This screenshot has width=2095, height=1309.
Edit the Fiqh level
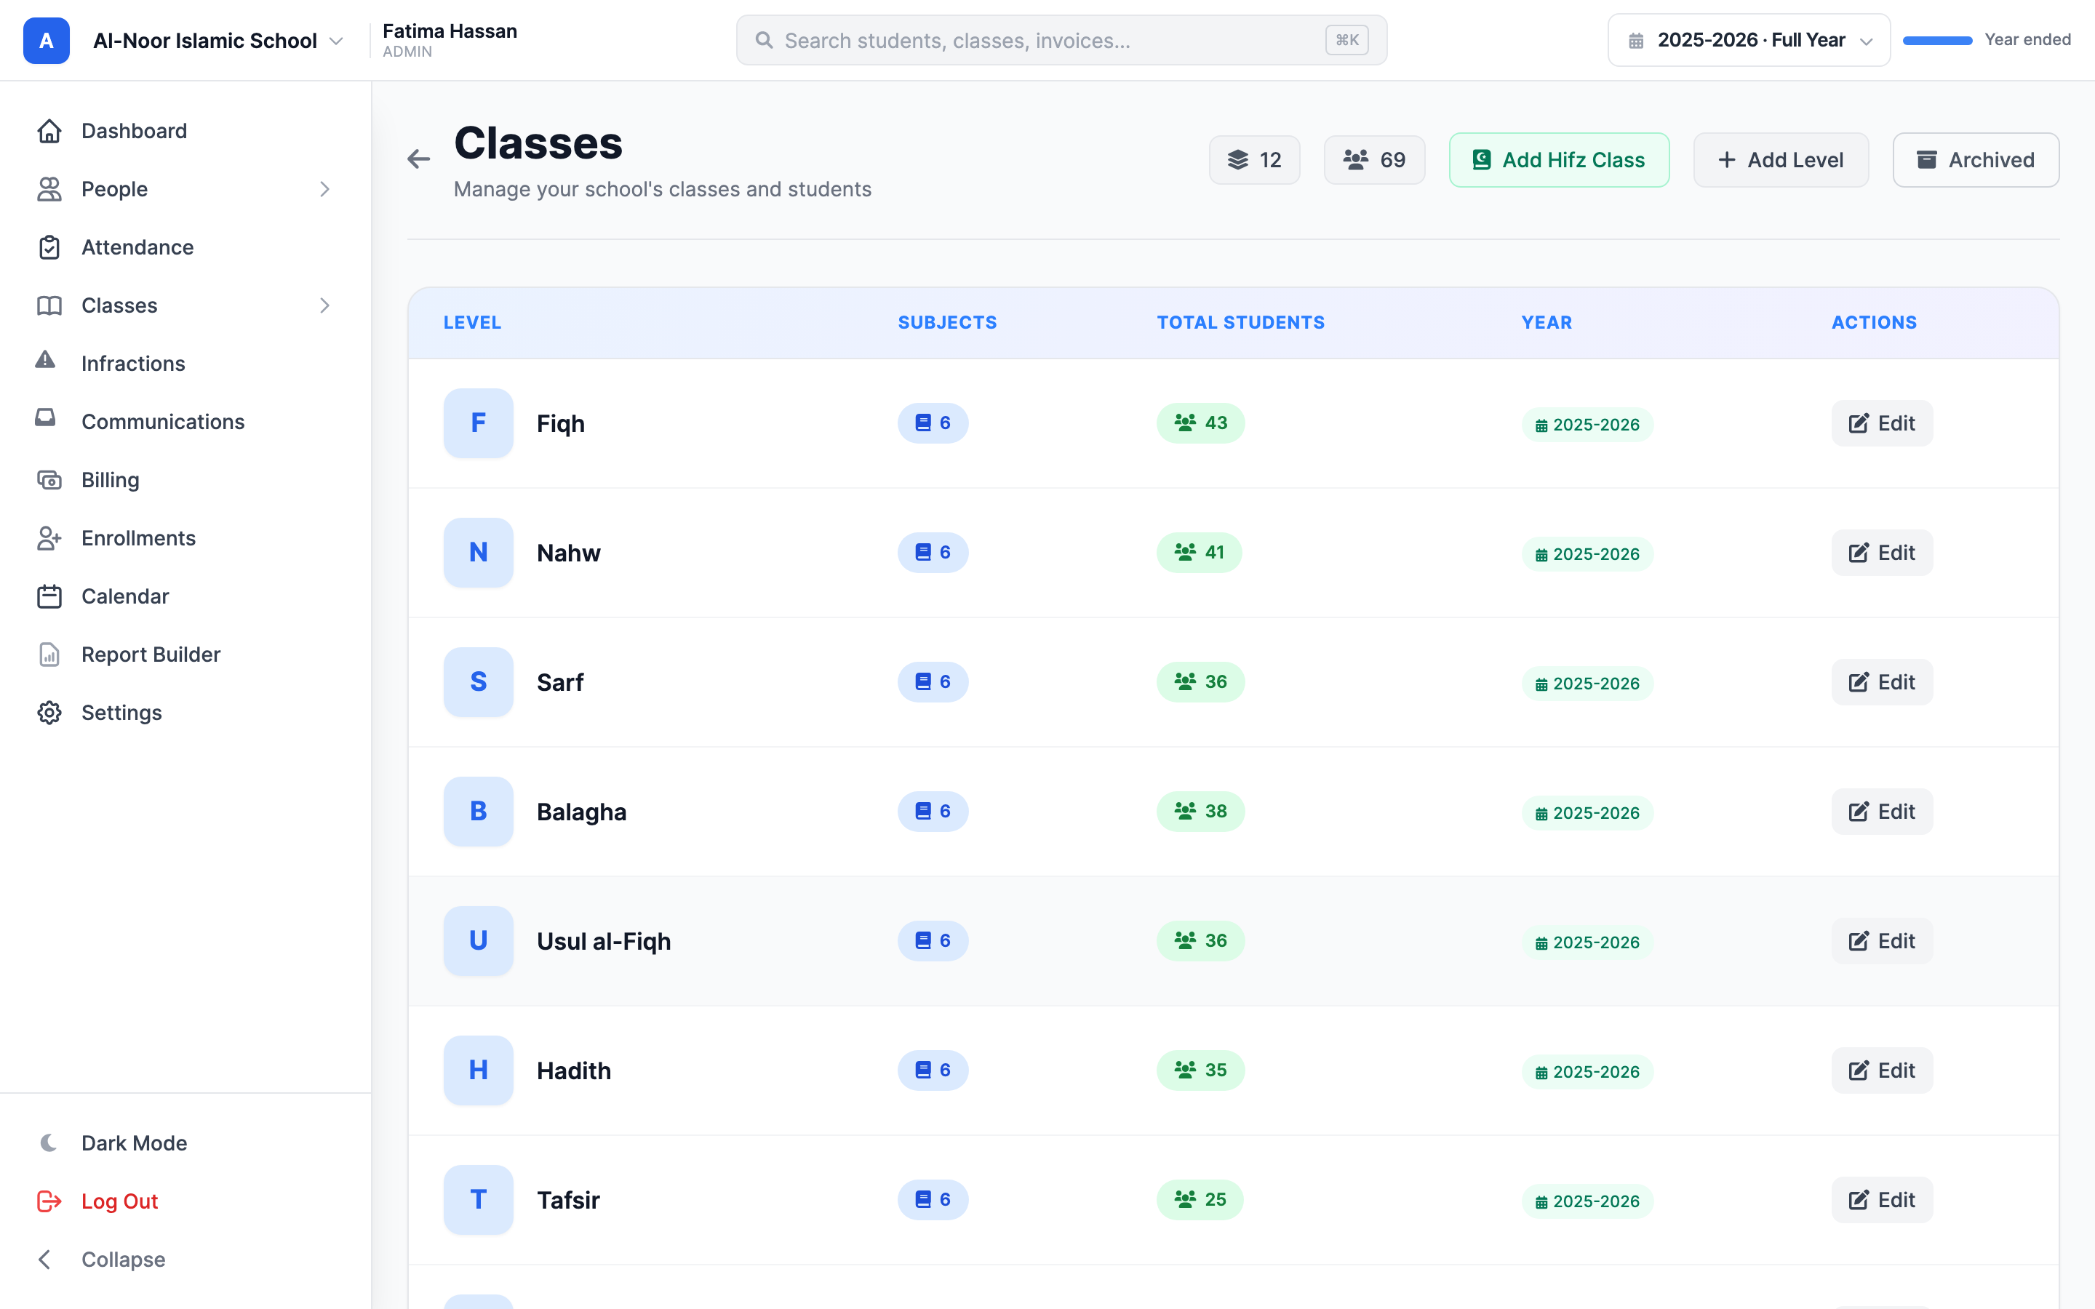[x=1882, y=423]
